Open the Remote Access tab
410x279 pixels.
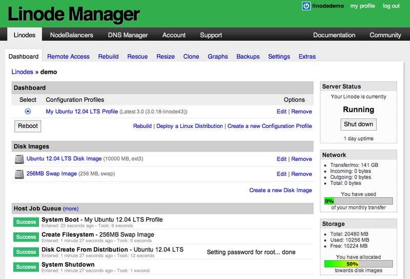coord(68,56)
